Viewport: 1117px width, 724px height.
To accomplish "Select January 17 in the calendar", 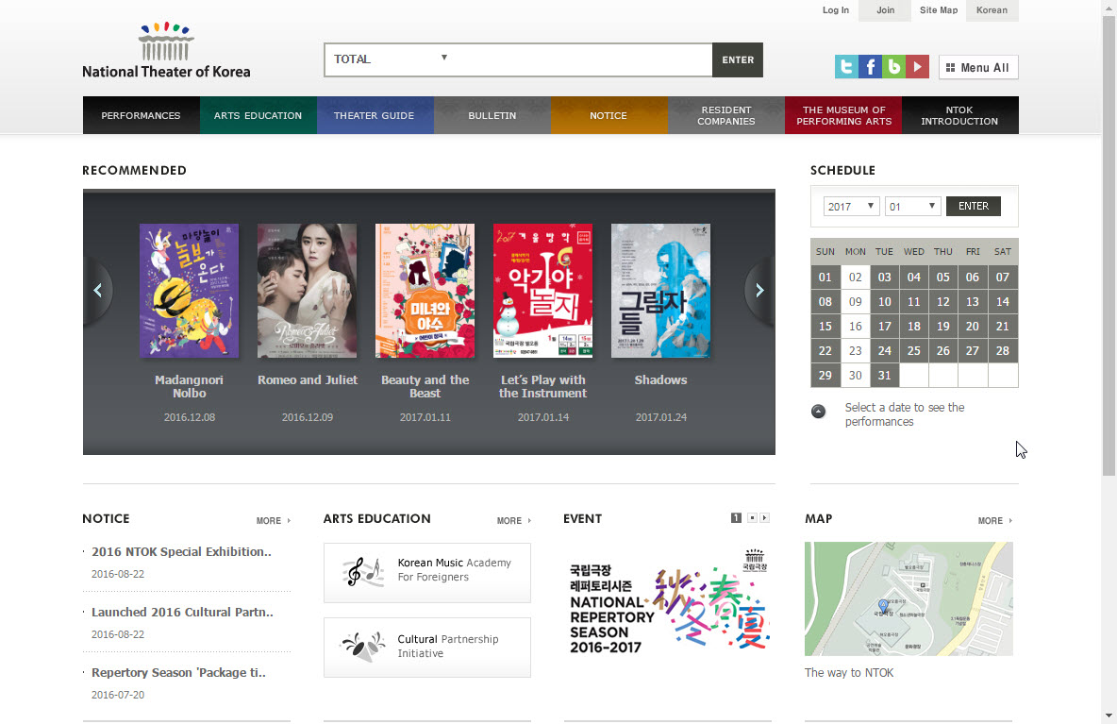I will point(884,327).
